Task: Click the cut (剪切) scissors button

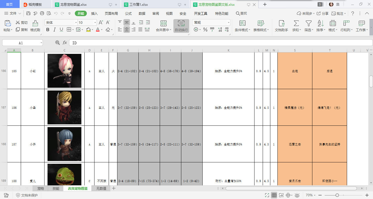Action: pyautogui.click(x=22, y=22)
